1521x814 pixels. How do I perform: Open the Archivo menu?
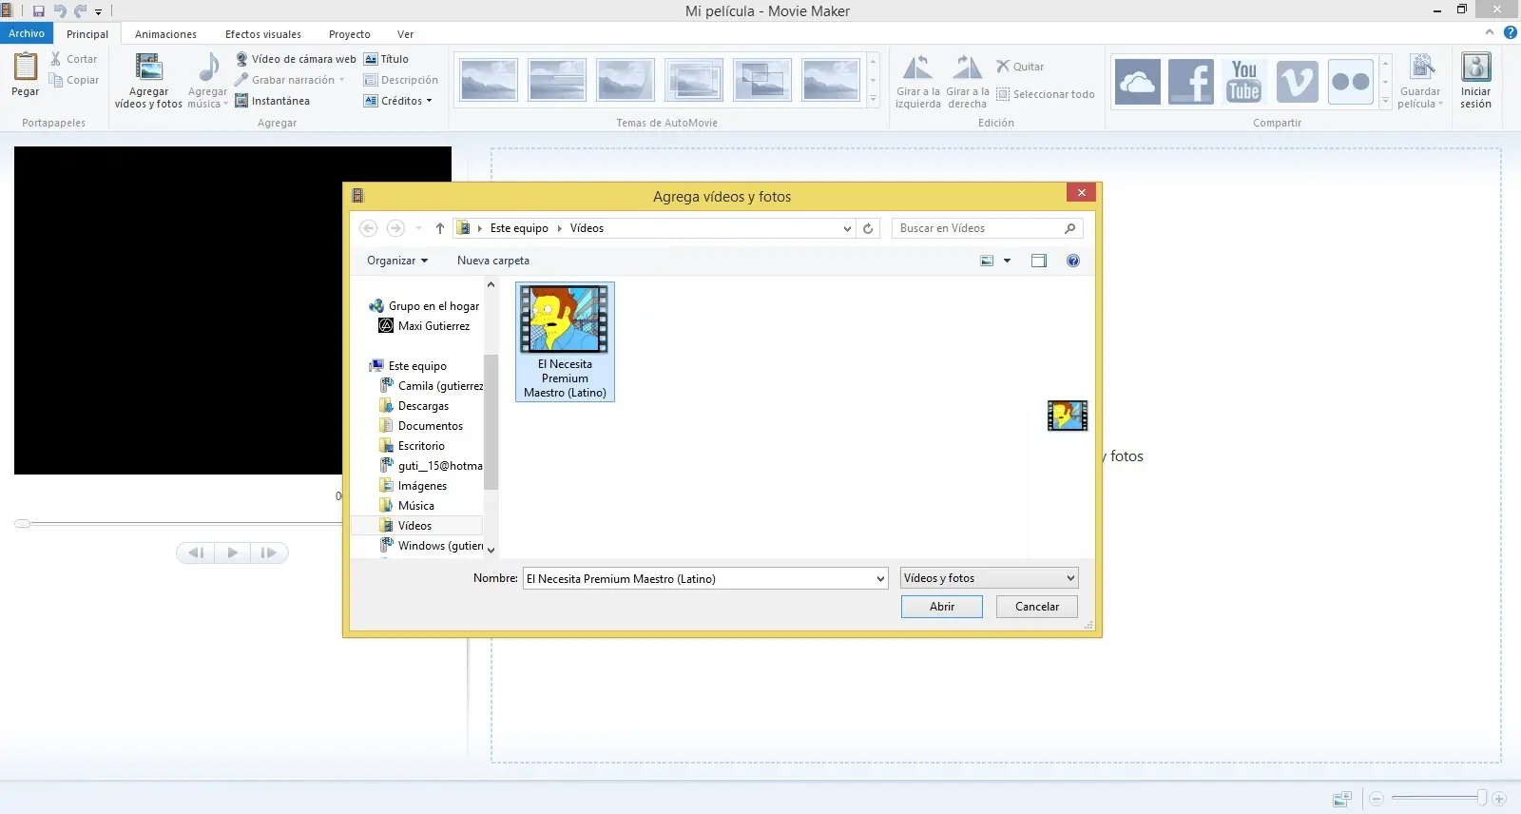[x=27, y=33]
